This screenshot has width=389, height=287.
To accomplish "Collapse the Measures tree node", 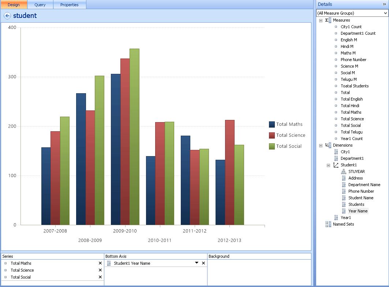I will 320,20.
